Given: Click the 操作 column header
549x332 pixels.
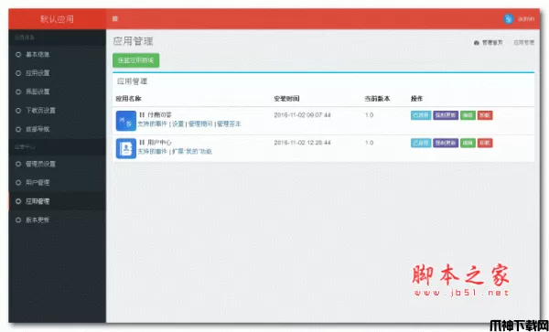Looking at the screenshot, I should (416, 99).
